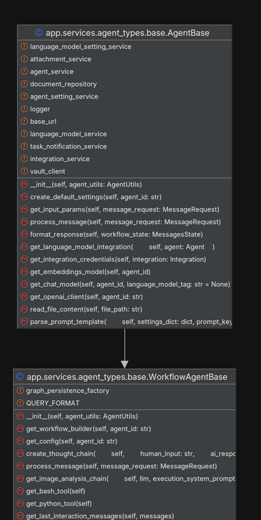Click field icon next to agent_service
This screenshot has width=261, height=520.
pyautogui.click(x=24, y=72)
